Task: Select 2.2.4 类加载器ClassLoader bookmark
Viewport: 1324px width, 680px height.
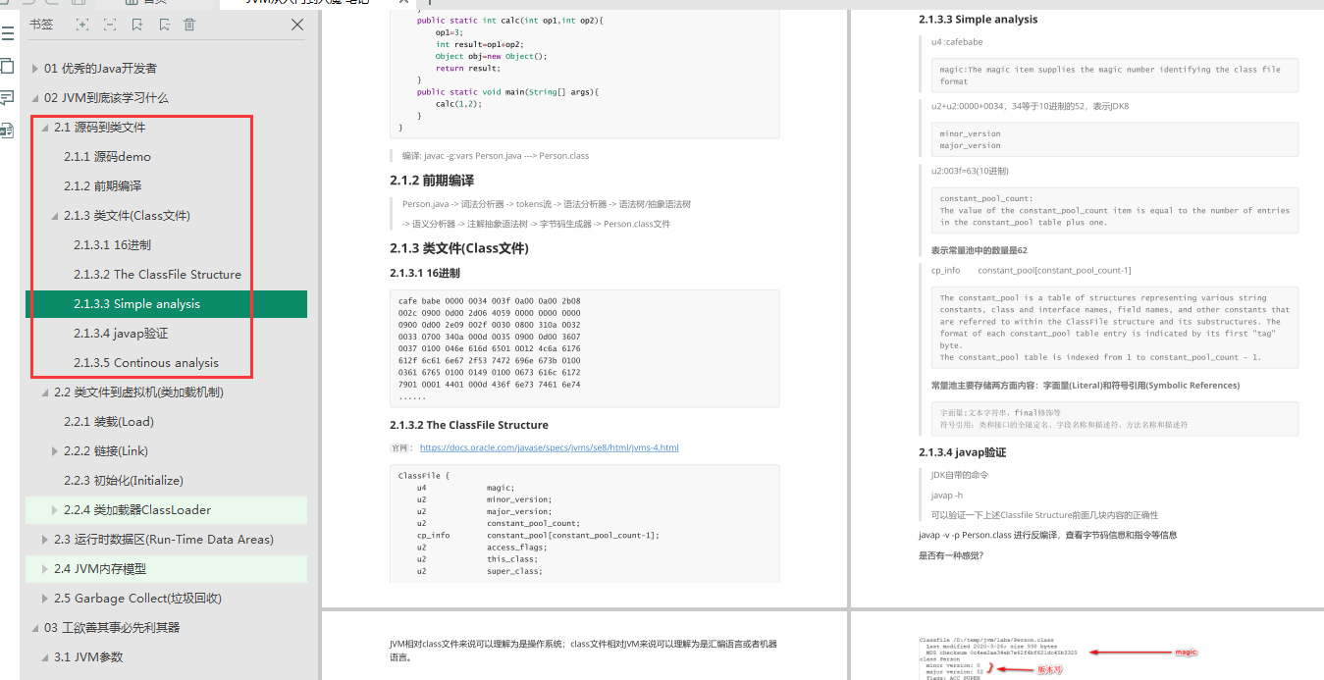Action: coord(137,510)
